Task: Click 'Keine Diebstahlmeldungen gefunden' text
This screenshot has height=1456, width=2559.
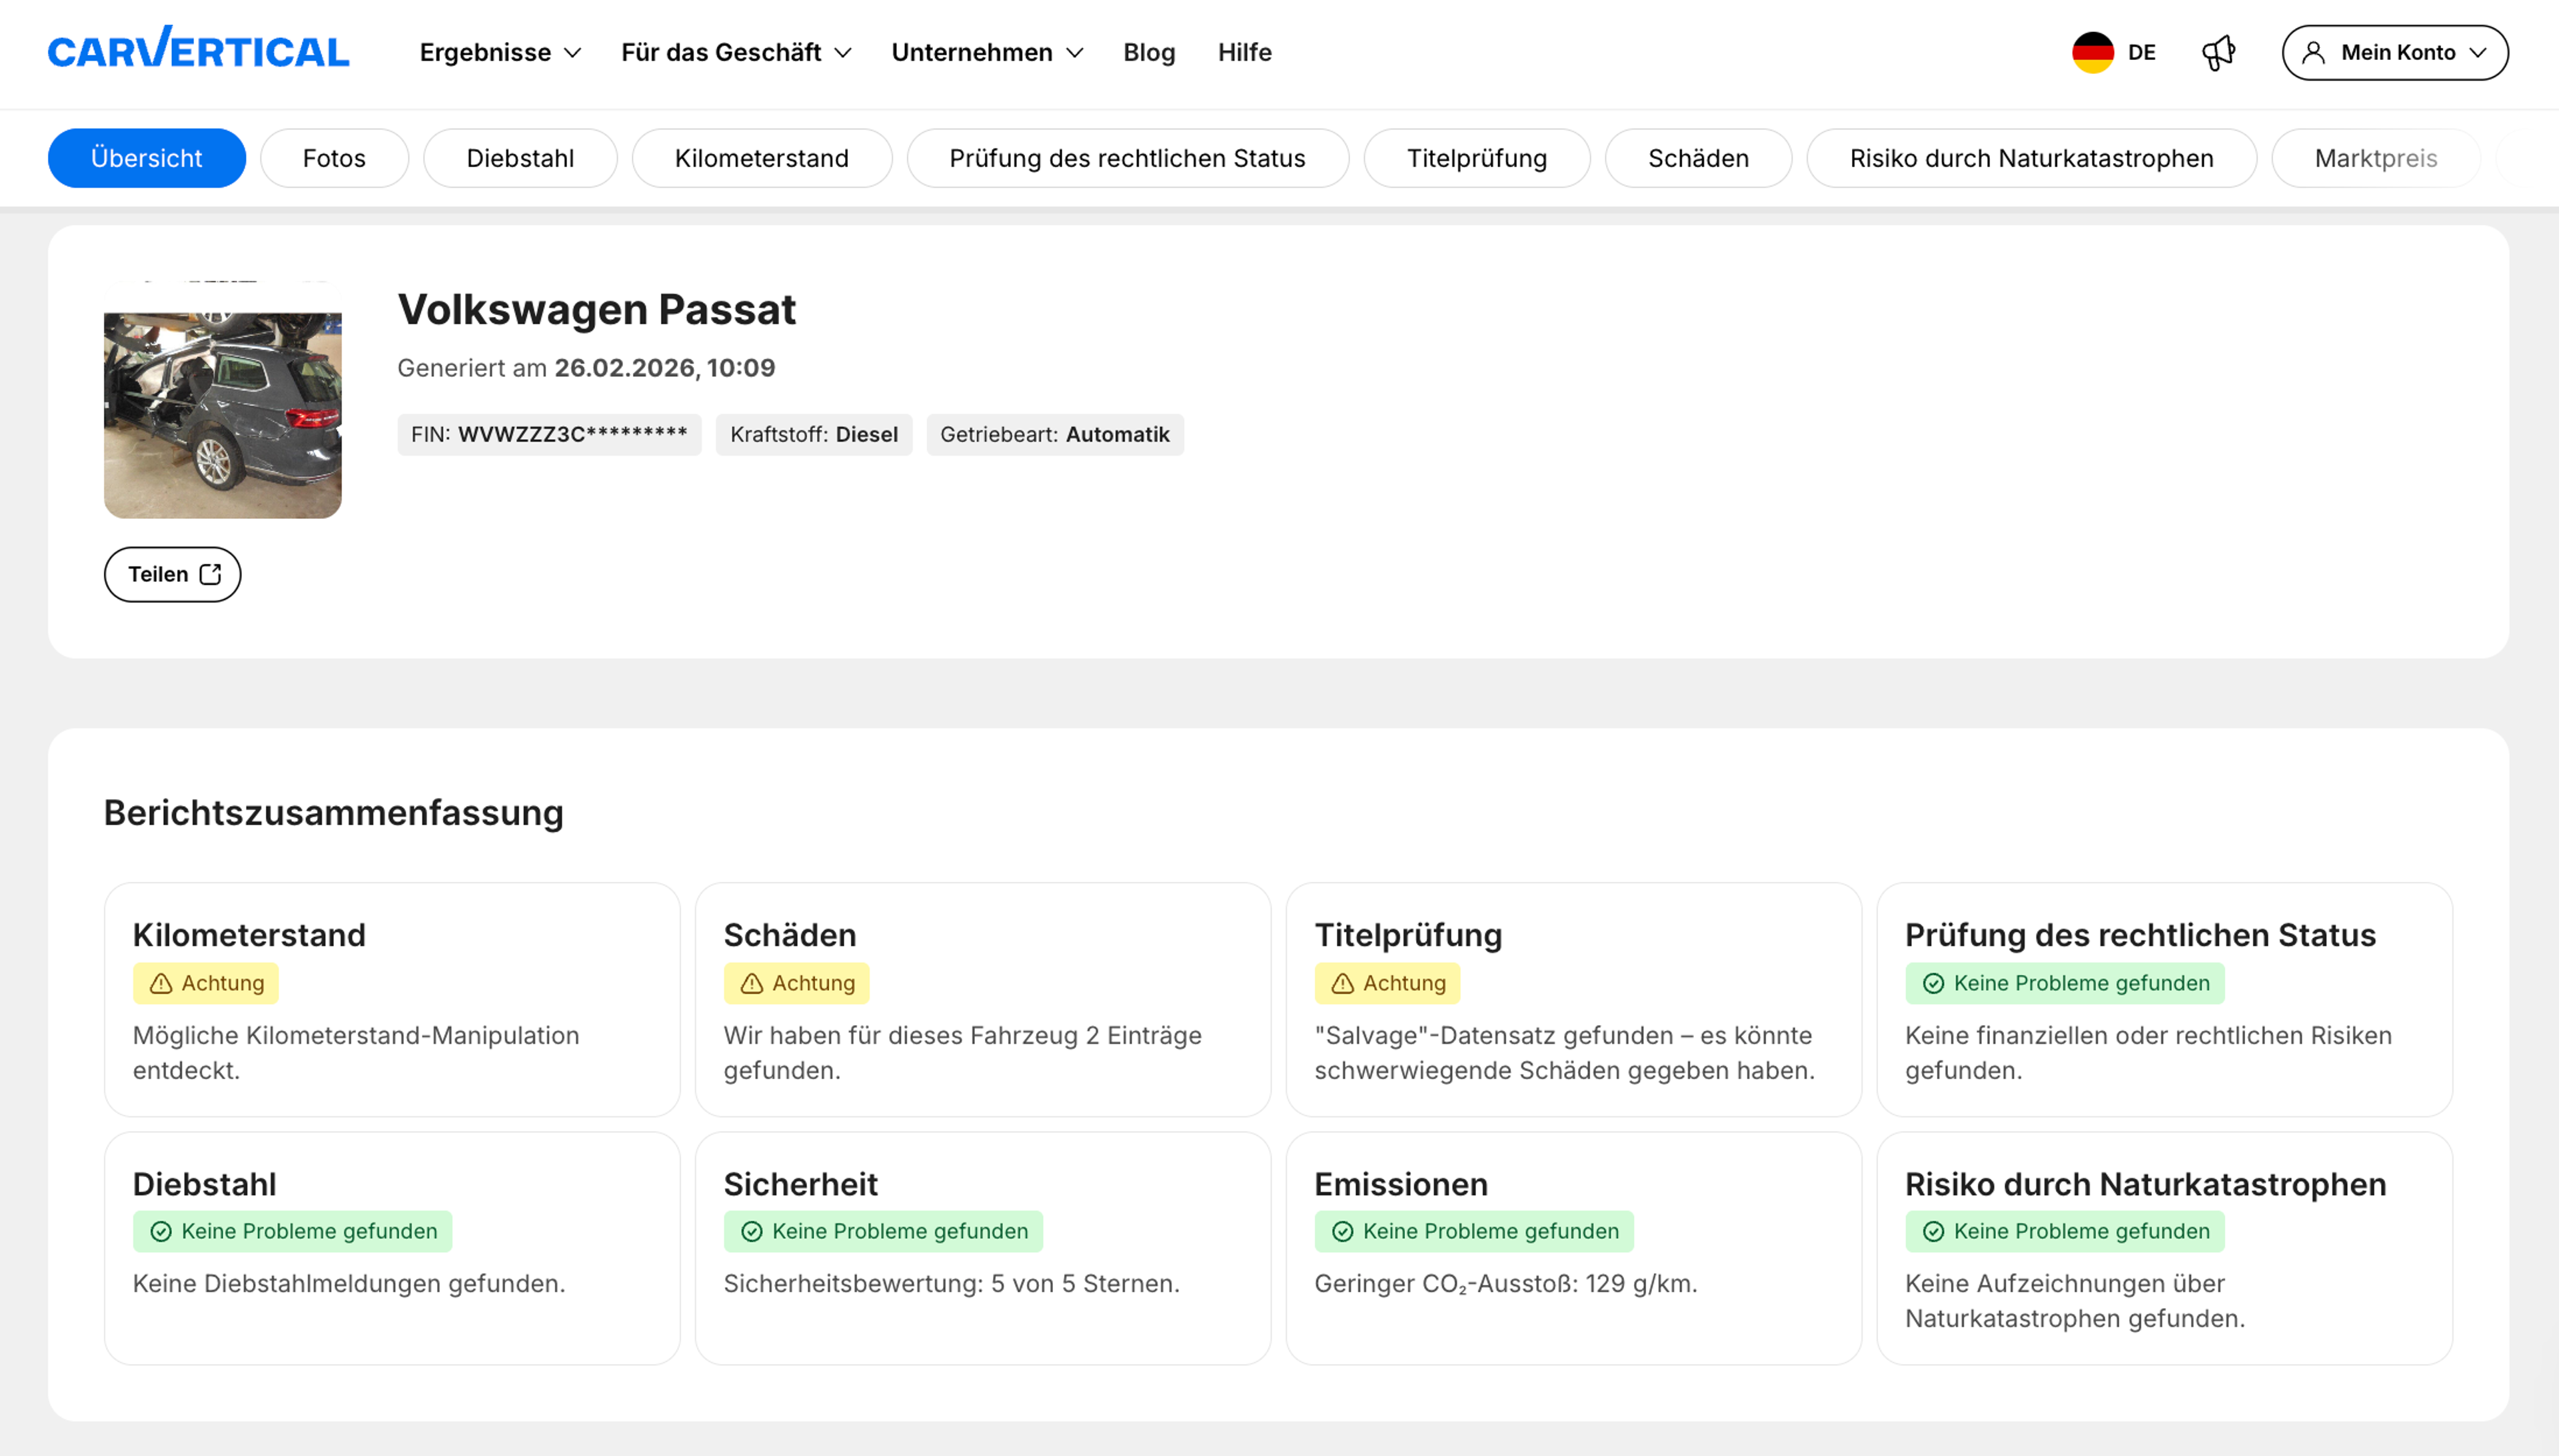Action: 349,1284
